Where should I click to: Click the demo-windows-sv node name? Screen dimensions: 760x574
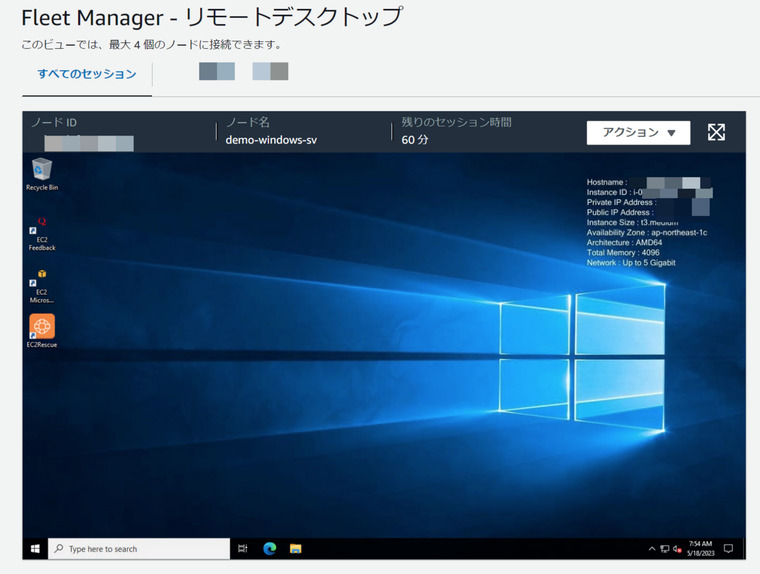click(271, 140)
